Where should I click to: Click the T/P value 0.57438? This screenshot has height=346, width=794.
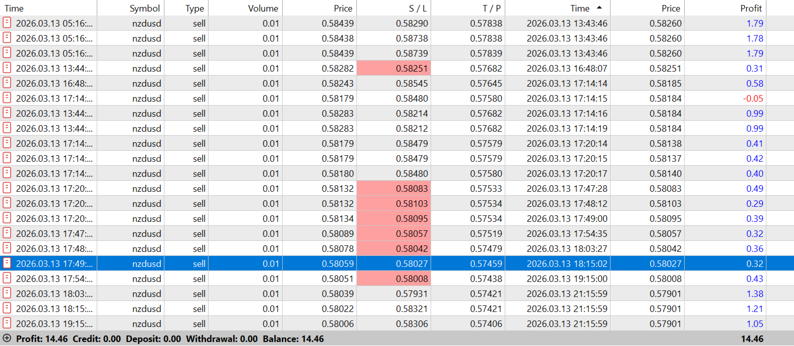[x=486, y=278]
